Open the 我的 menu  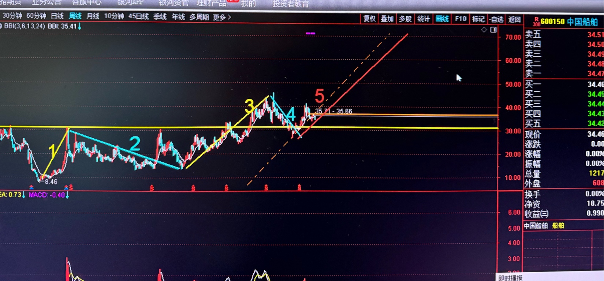249,4
